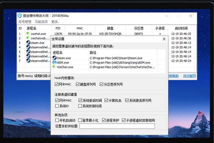Image resolution: width=214 pixels, height=143 pixels.
Task: Toggle 系统激活时间 checkbox
Action: click(x=80, y=100)
